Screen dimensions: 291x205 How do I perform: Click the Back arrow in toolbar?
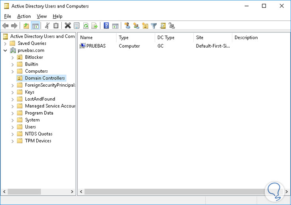tap(6, 26)
